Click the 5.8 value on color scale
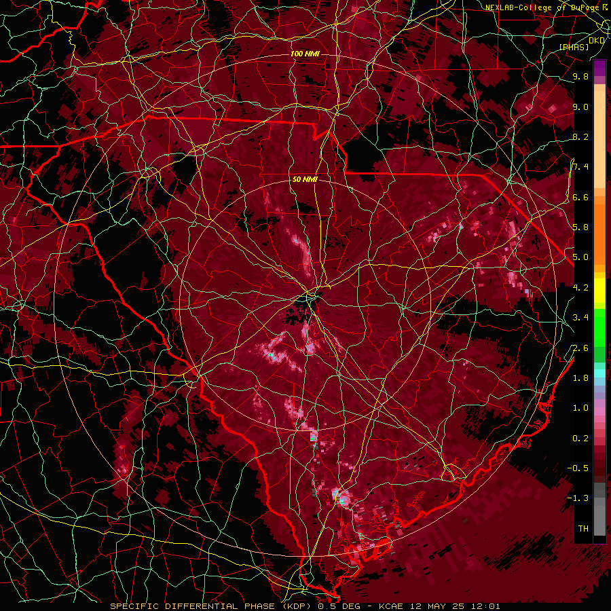611x611 pixels. click(x=580, y=227)
